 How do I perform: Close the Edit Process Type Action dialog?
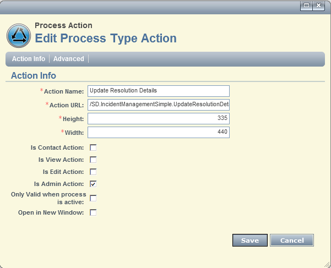tap(318, 6)
